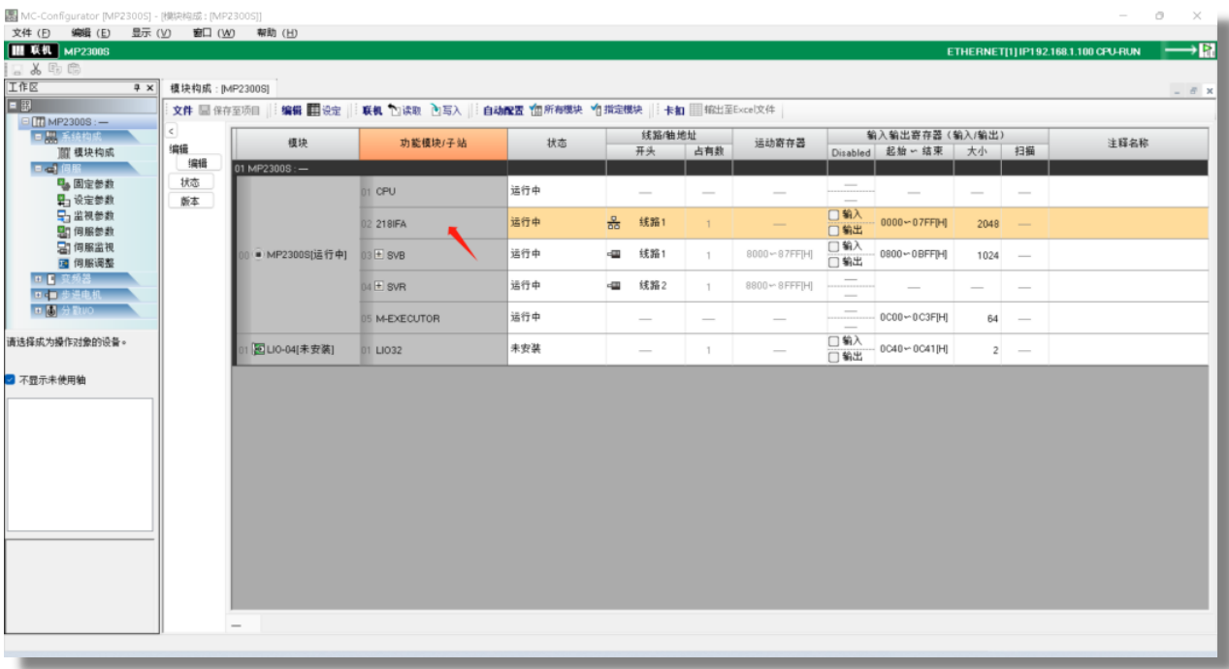Open the 帮助 (H) menu
This screenshot has height=669, width=1229.
276,32
